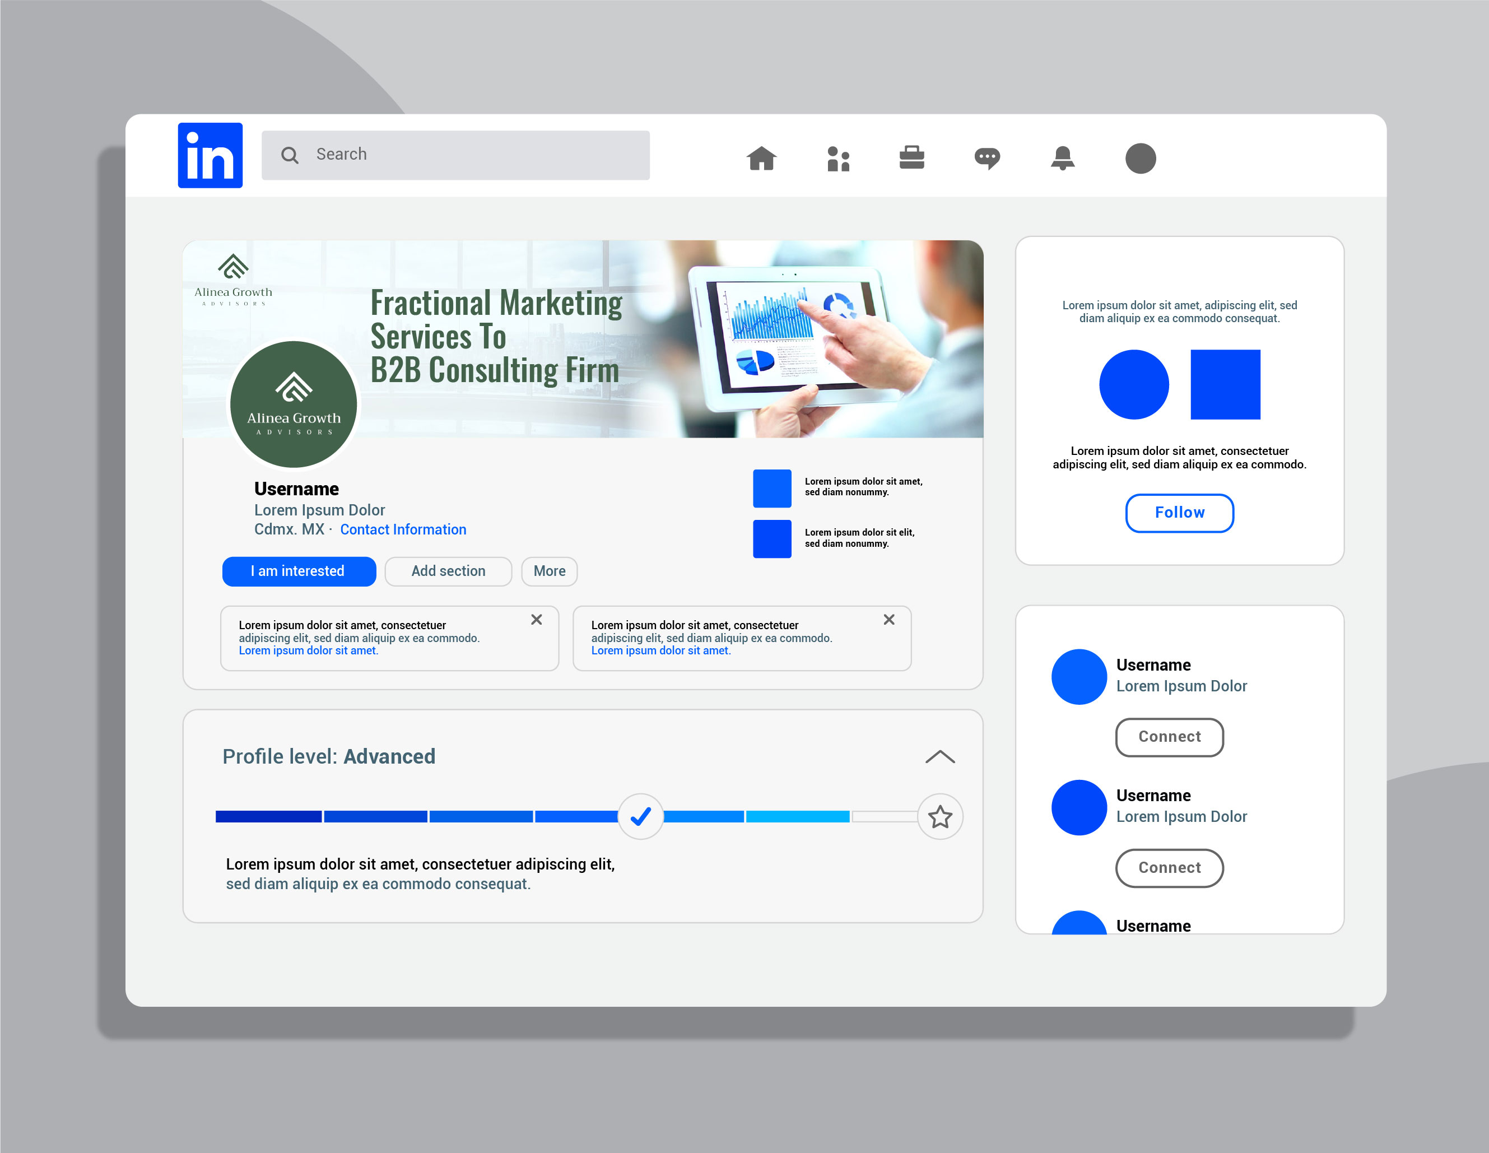Click Connect for second suggested user

(x=1169, y=868)
